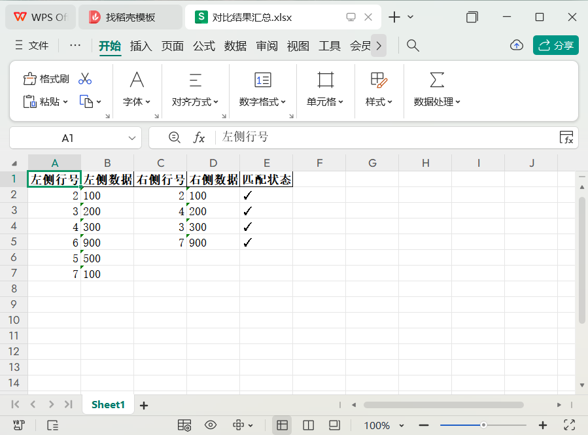Click the zoom in plus button
The height and width of the screenshot is (435, 588).
543,425
